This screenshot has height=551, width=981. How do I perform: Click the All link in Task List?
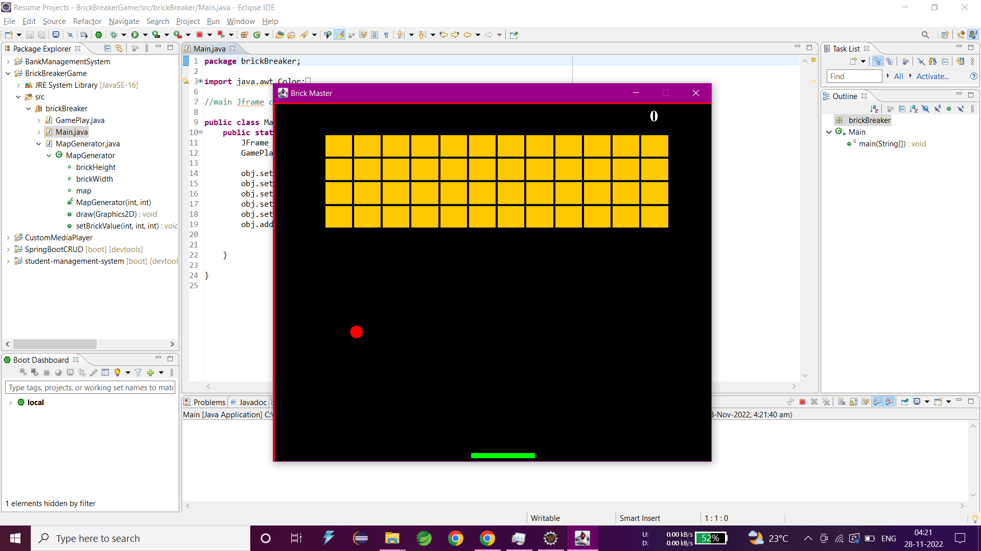pyautogui.click(x=898, y=76)
